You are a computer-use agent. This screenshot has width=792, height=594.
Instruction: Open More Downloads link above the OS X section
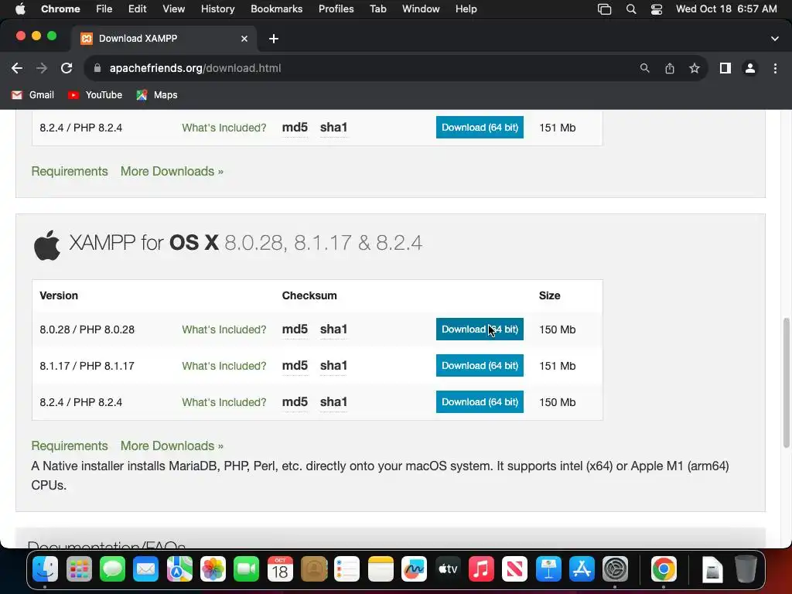click(x=172, y=171)
